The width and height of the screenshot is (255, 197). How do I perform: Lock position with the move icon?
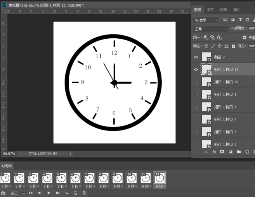pyautogui.click(x=219, y=46)
